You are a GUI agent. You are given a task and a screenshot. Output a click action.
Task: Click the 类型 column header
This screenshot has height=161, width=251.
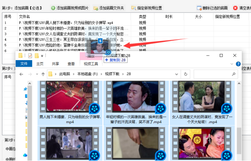click(142, 17)
